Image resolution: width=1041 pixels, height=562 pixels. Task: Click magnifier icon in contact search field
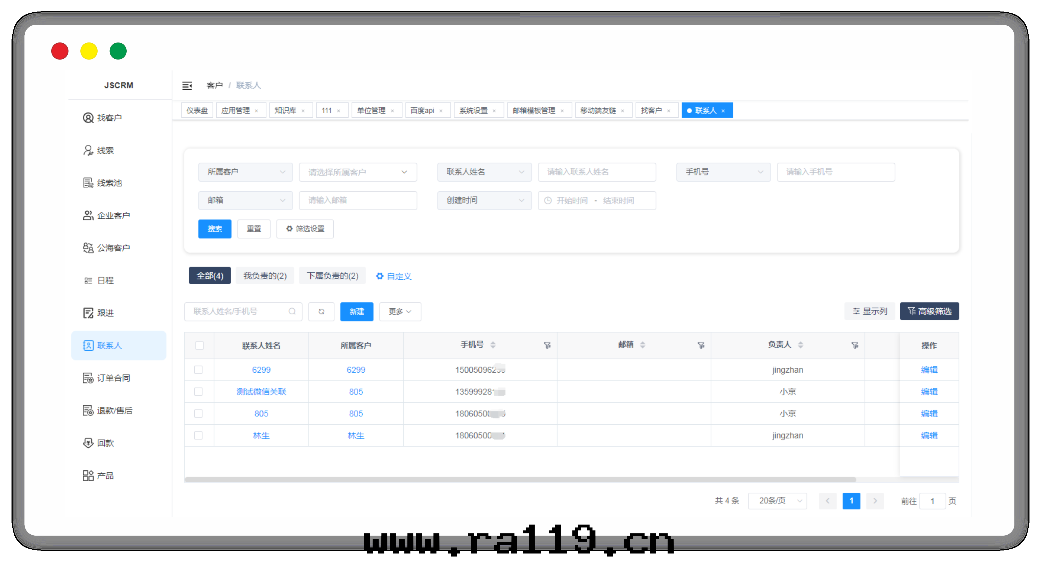tap(292, 311)
